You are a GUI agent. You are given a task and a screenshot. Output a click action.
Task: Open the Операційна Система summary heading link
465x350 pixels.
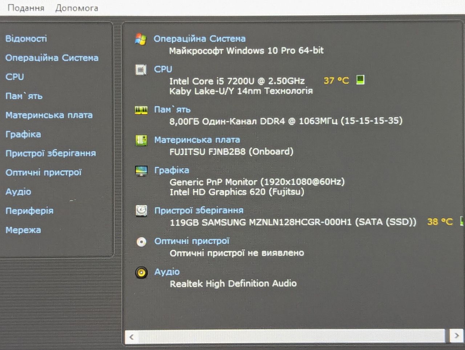(199, 39)
